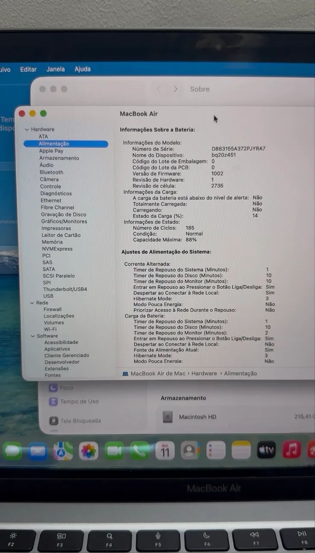Select the highlighted Alimentação item
315x553 pixels.
[66, 144]
